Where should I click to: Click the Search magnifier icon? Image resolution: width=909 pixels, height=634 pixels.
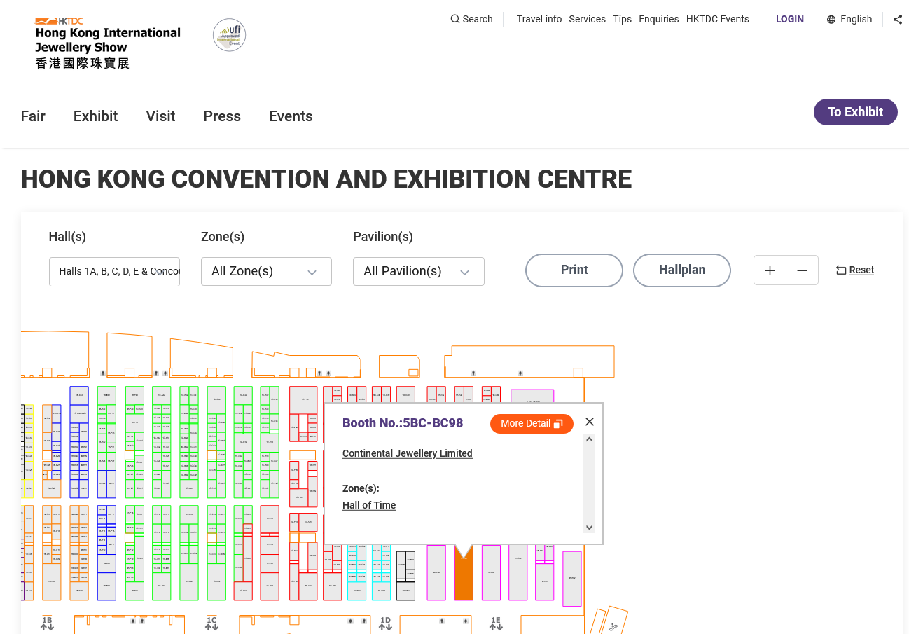pyautogui.click(x=455, y=19)
